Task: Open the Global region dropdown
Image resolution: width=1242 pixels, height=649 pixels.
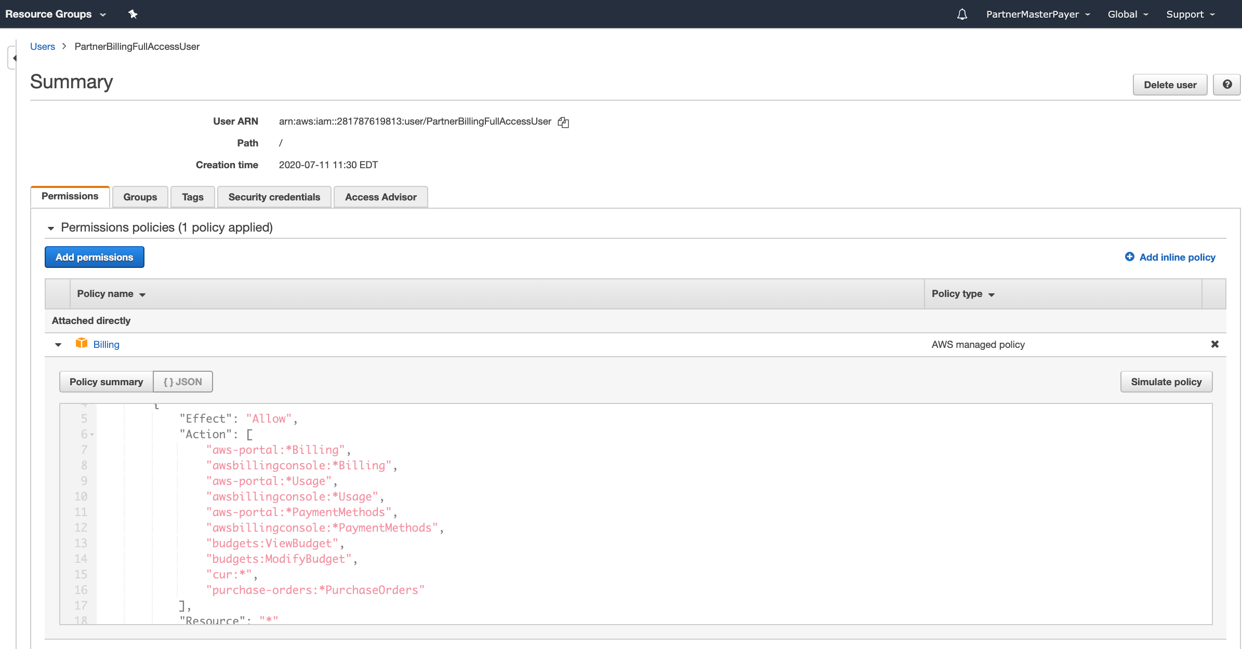Action: pos(1127,14)
